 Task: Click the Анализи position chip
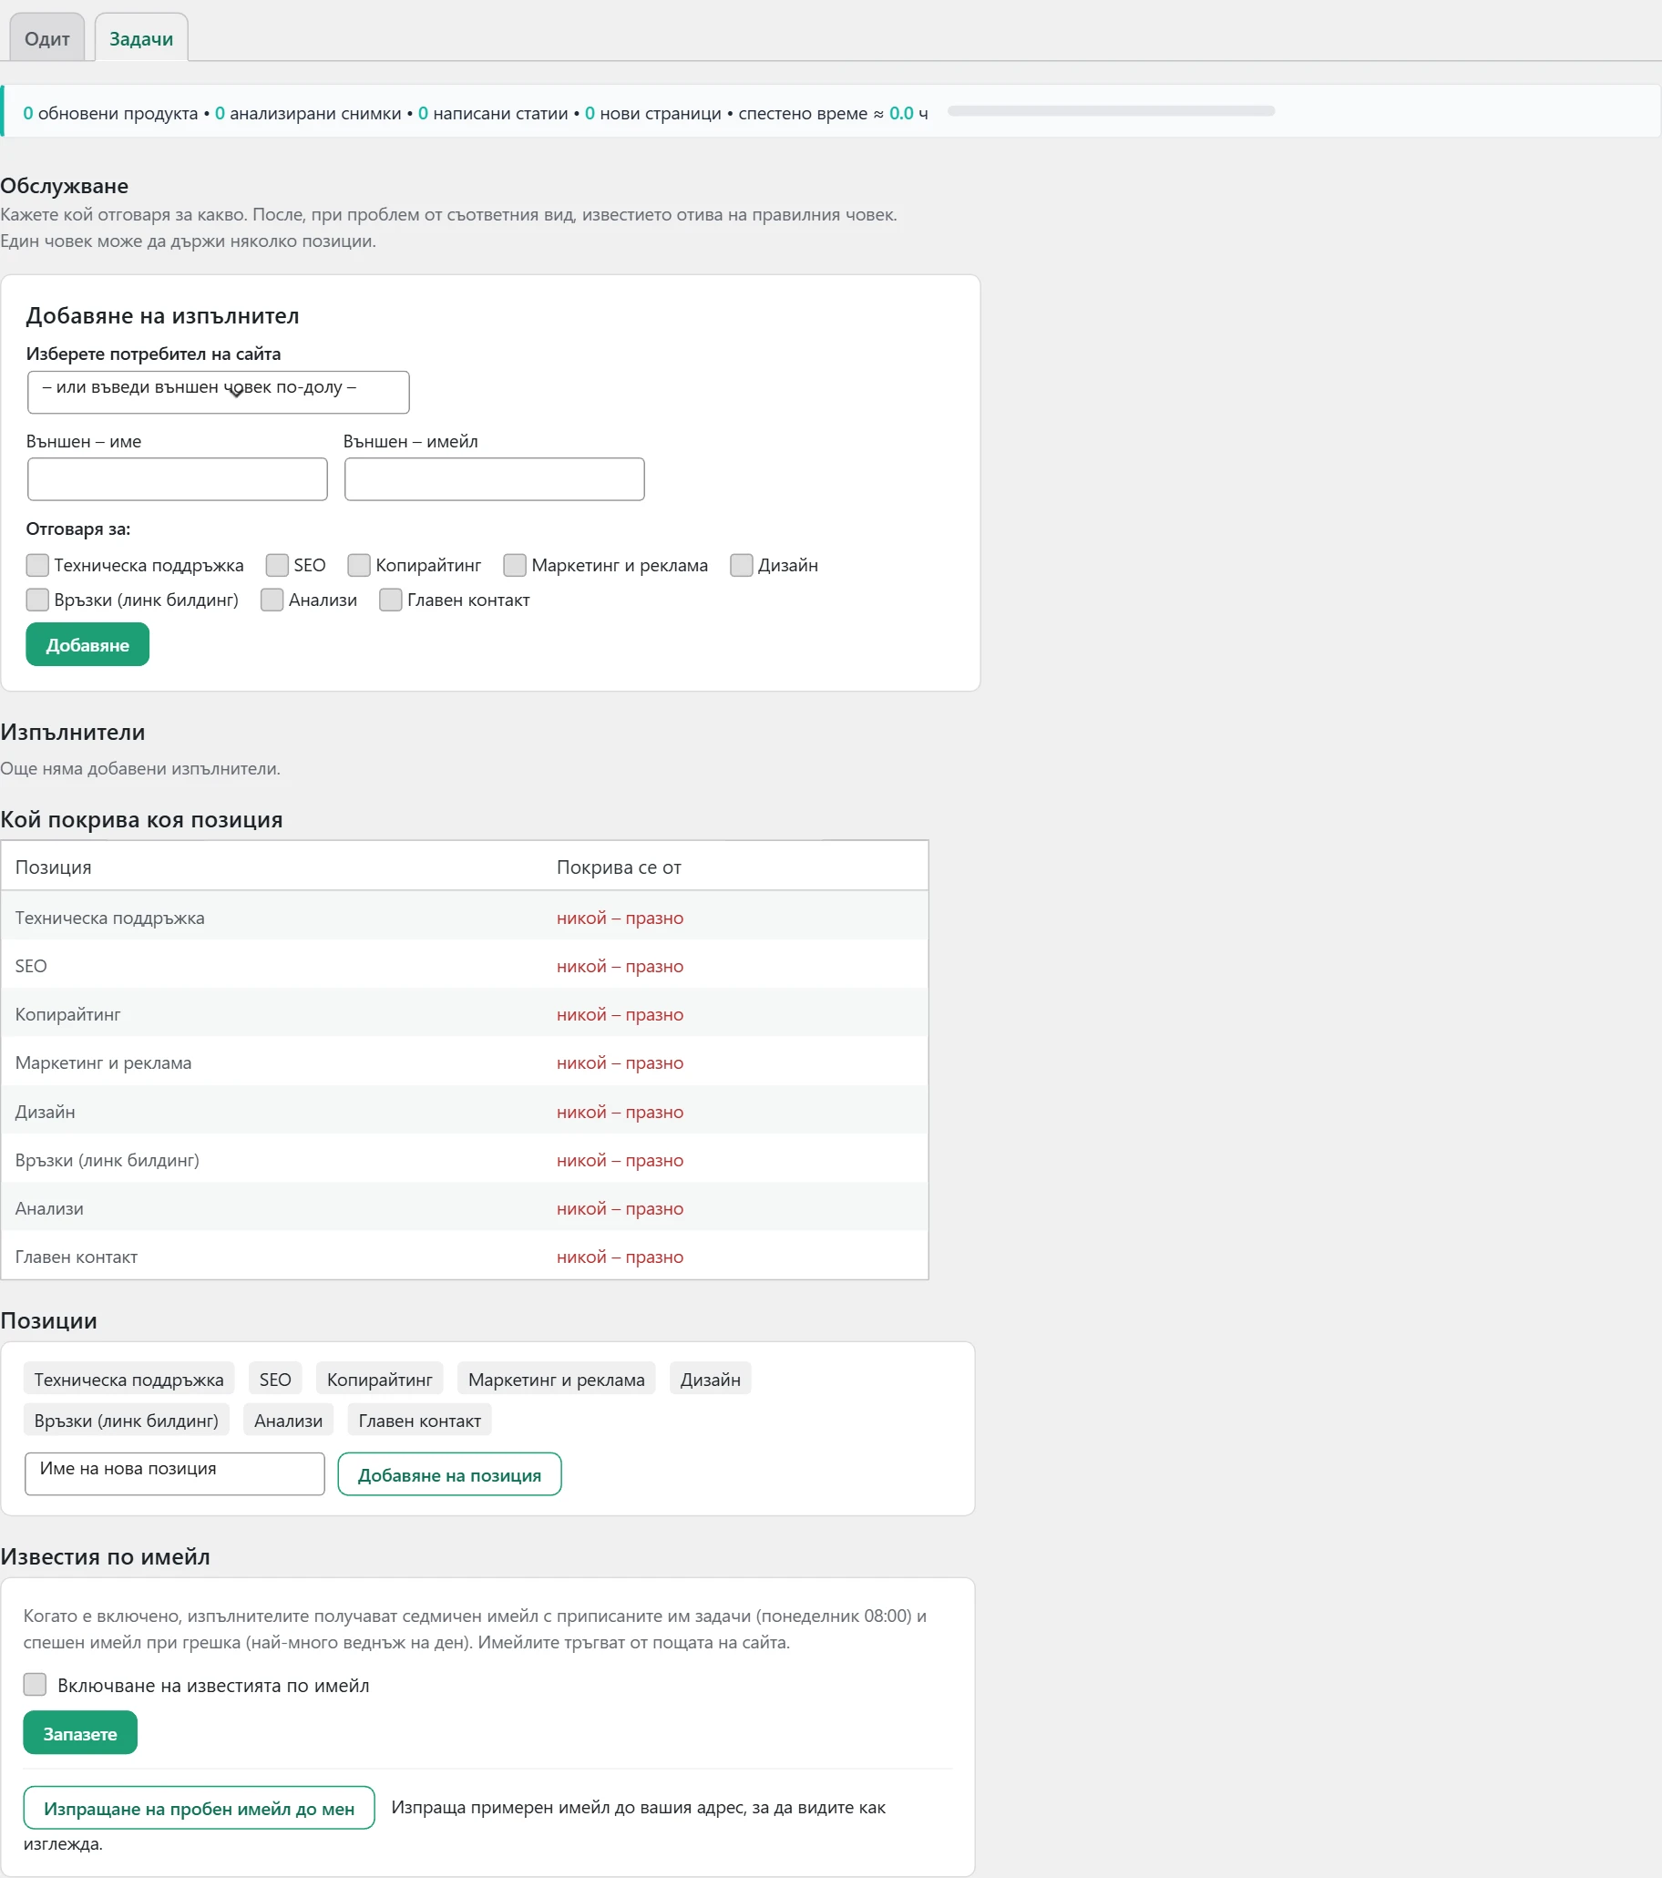point(289,1421)
